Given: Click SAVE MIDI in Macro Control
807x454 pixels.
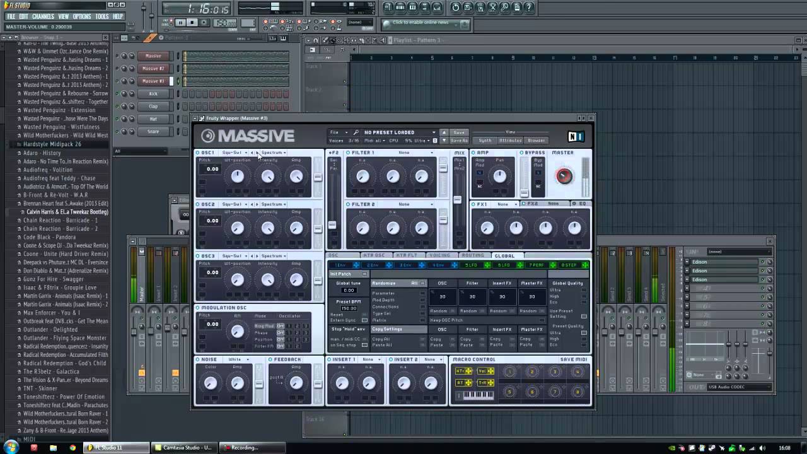Looking at the screenshot, I should (573, 359).
